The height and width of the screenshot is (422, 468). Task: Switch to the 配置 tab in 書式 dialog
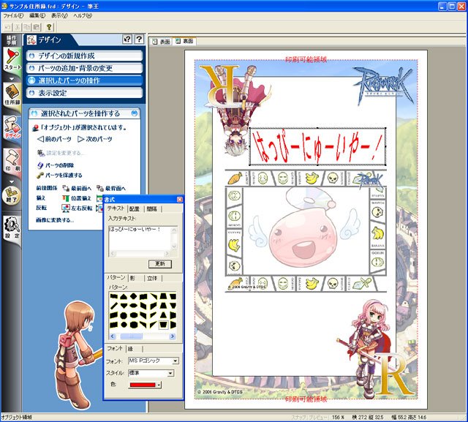click(x=134, y=209)
